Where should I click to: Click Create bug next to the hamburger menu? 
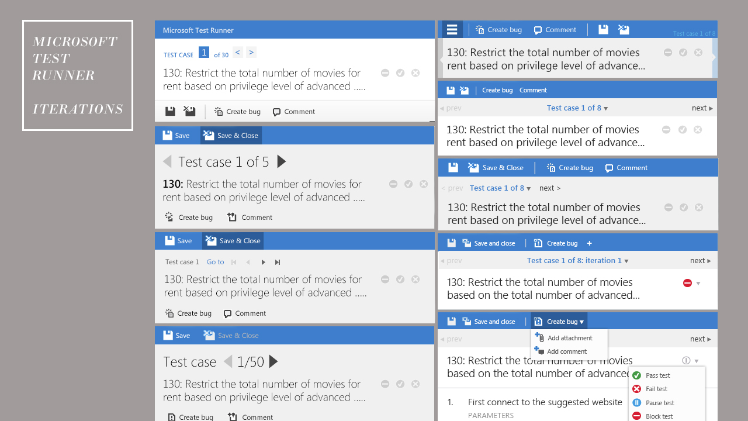pos(498,30)
